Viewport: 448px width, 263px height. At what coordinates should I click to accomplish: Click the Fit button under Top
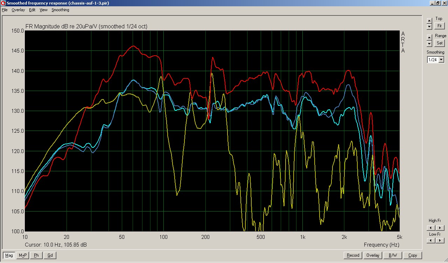click(439, 26)
